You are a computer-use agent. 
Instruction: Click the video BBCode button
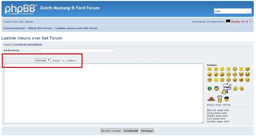[71, 60]
